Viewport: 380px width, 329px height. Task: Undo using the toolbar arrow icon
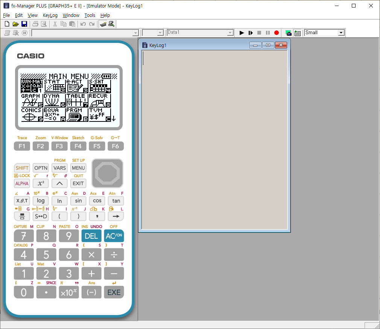coord(83,24)
